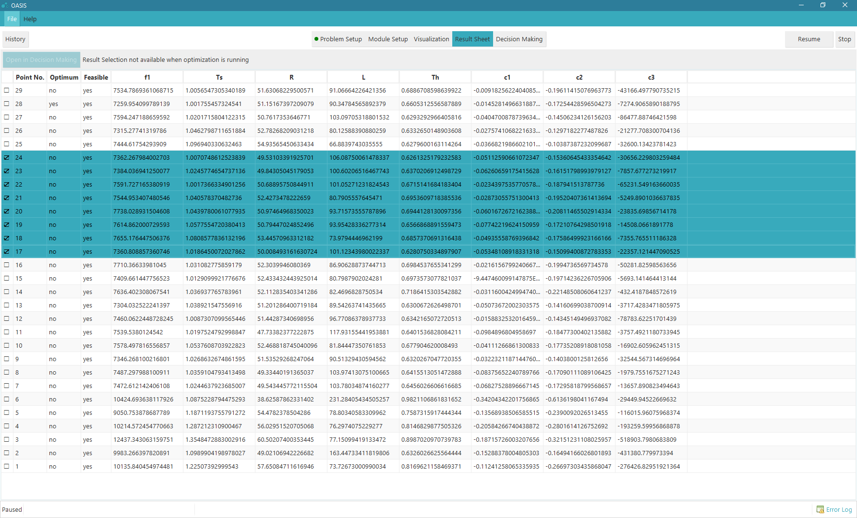Uncheck the checkbox for point 24
Screen dimensions: 857x518
pyautogui.click(x=7, y=157)
